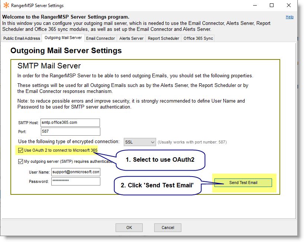Select the Outgoing Mail Server tab
Image resolution: width=304 pixels, height=242 pixels.
click(63, 38)
